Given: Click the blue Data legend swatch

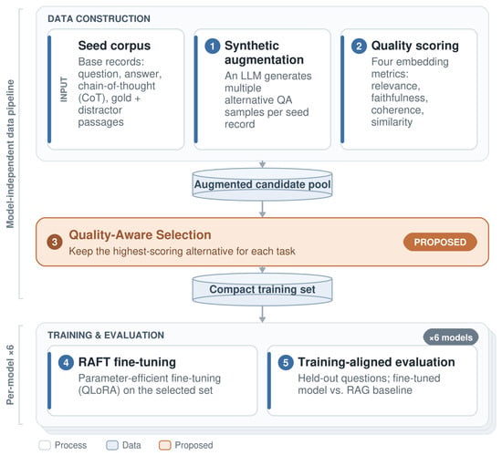Looking at the screenshot, I should tap(112, 445).
